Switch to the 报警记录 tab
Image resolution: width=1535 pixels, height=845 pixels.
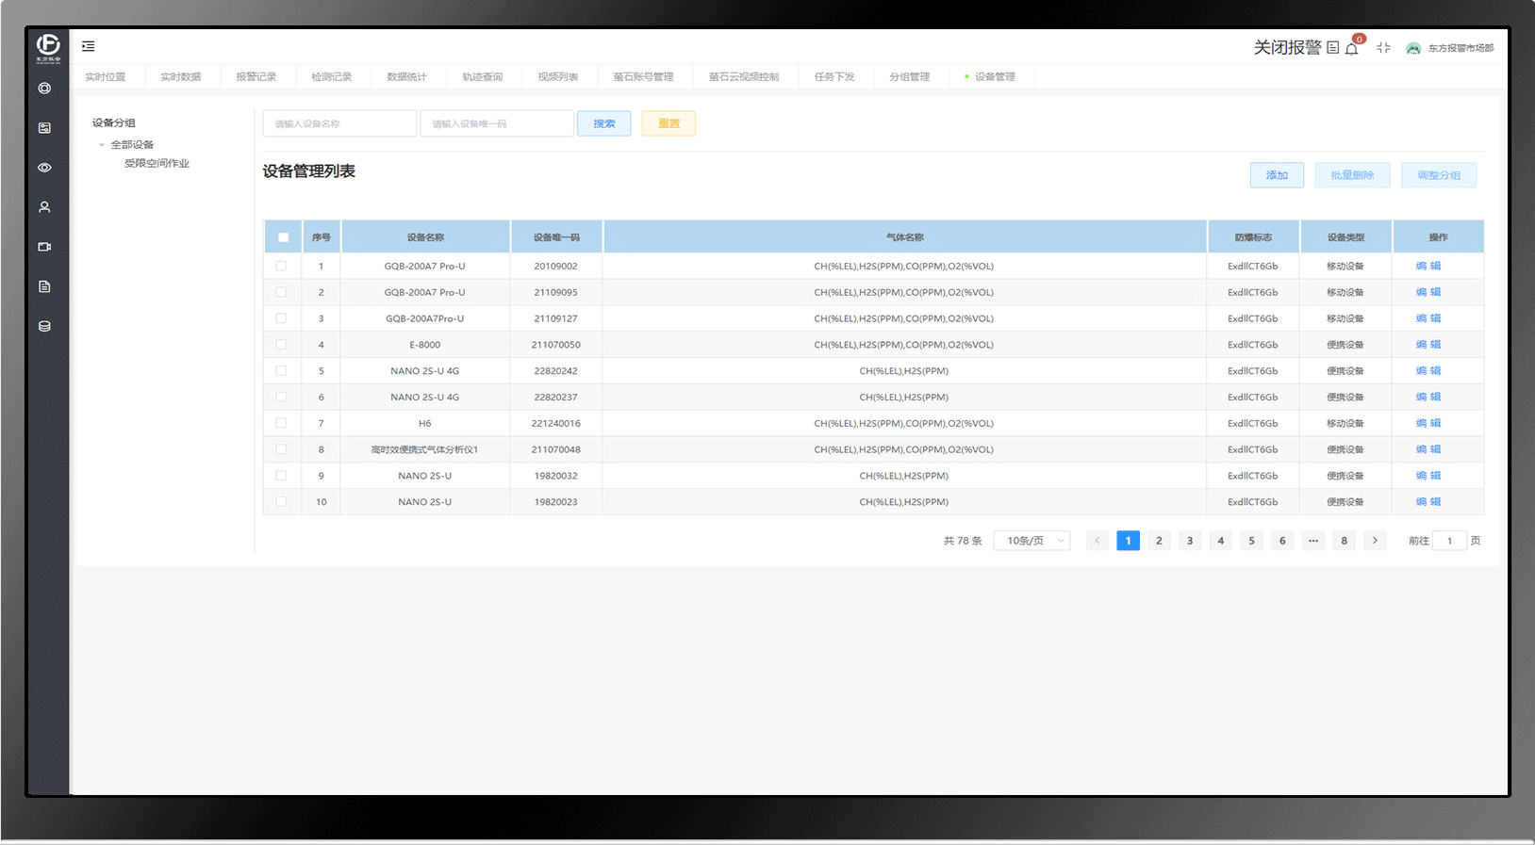pyautogui.click(x=256, y=77)
